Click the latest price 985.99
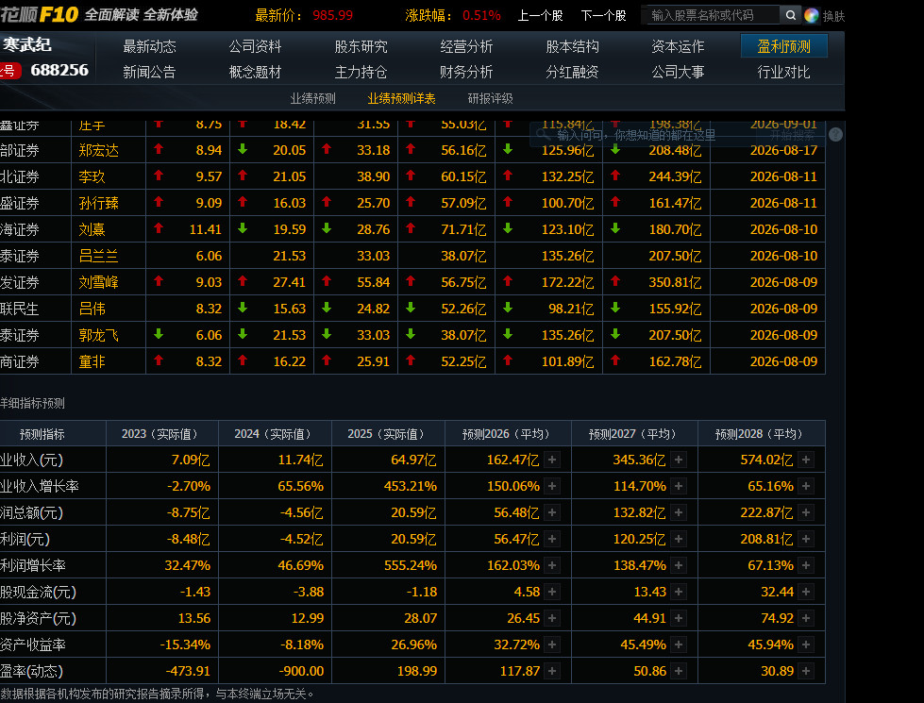This screenshot has height=703, width=924. [x=333, y=15]
